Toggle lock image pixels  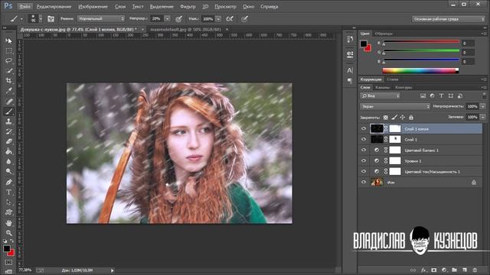[x=394, y=117]
